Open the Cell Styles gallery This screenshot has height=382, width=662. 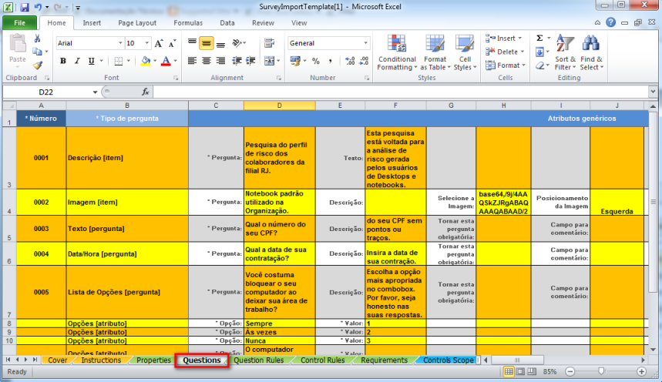click(465, 52)
